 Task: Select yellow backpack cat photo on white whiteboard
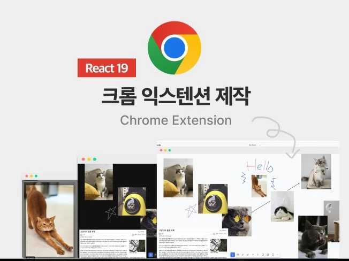pos(213,199)
